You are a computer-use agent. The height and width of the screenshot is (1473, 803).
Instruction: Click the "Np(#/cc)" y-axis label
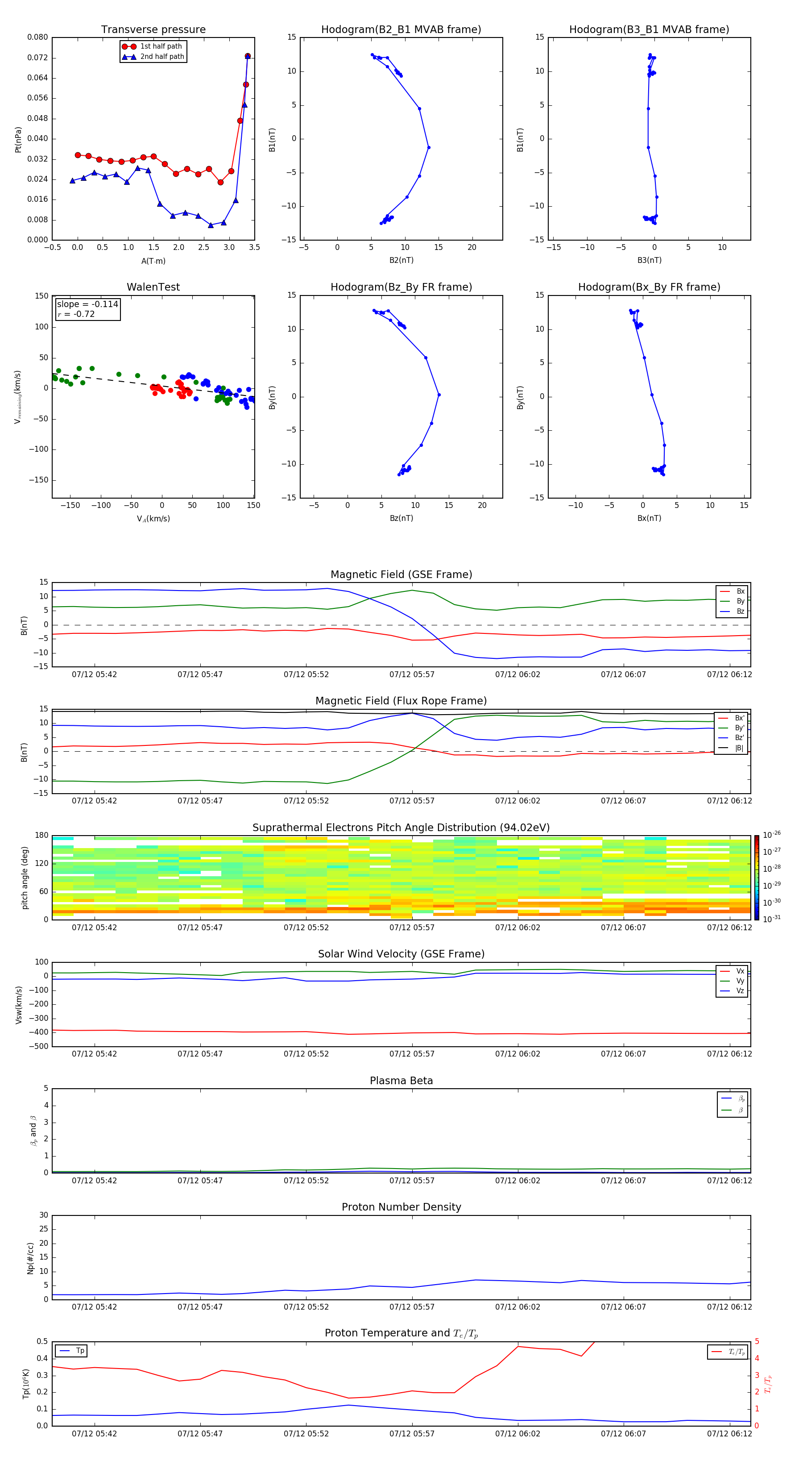click(30, 1258)
